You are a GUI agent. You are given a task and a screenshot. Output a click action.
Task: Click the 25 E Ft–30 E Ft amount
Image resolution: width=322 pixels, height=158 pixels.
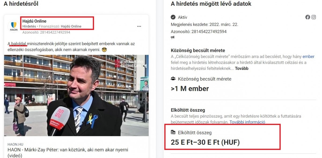[x=205, y=142]
